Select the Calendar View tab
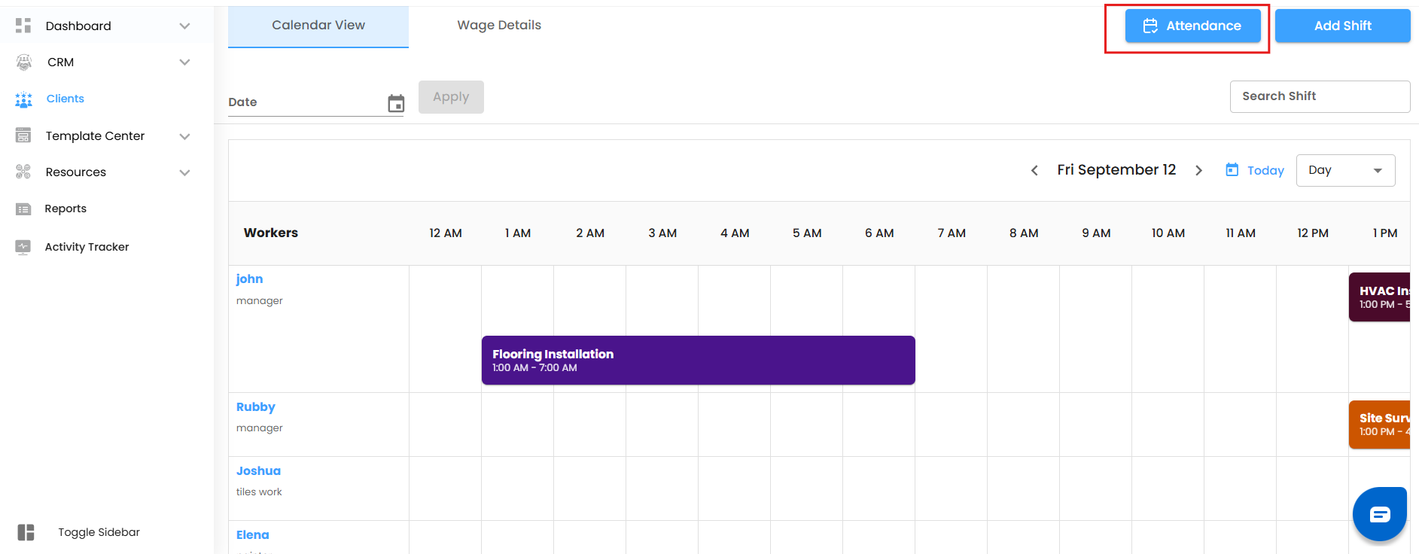This screenshot has width=1419, height=554. 318,26
